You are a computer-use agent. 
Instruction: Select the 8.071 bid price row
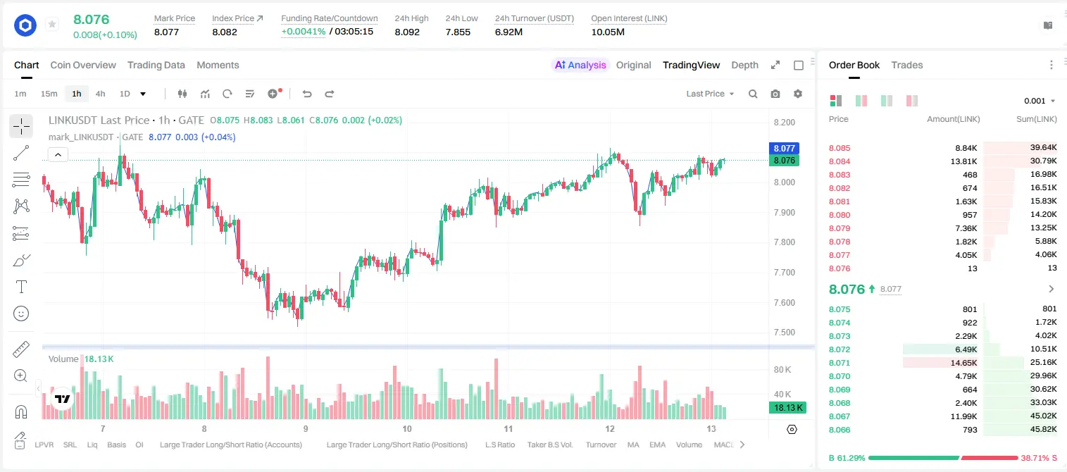click(943, 363)
